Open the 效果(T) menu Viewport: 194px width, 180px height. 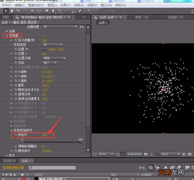click(65, 5)
